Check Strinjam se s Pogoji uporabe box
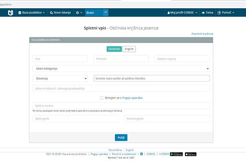The image size is (246, 164). pos(102,98)
